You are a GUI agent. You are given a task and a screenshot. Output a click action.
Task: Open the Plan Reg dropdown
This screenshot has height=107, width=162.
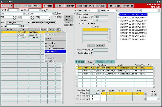(18, 10)
